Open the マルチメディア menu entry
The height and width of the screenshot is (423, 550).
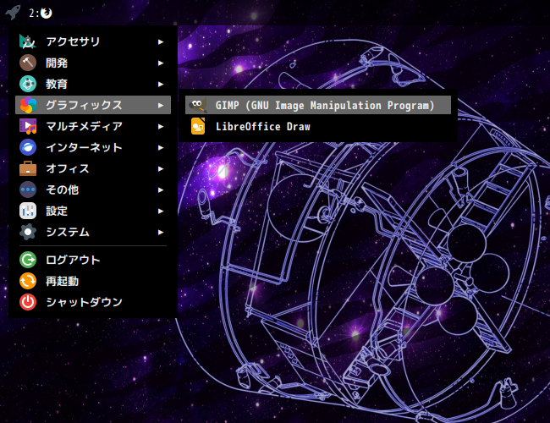point(93,126)
